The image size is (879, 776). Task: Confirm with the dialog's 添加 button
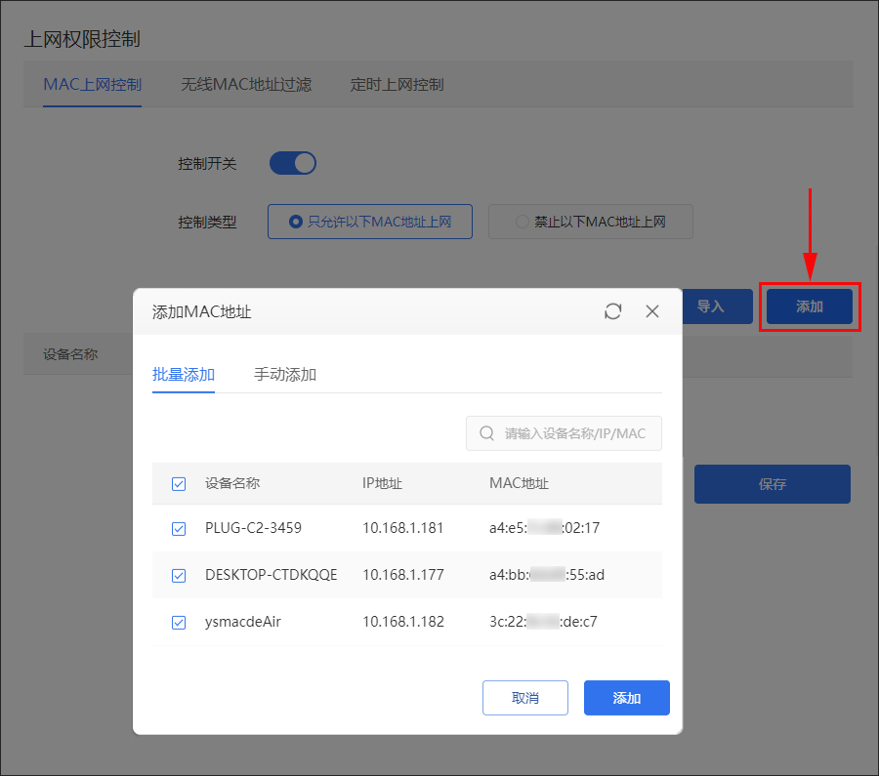[626, 698]
